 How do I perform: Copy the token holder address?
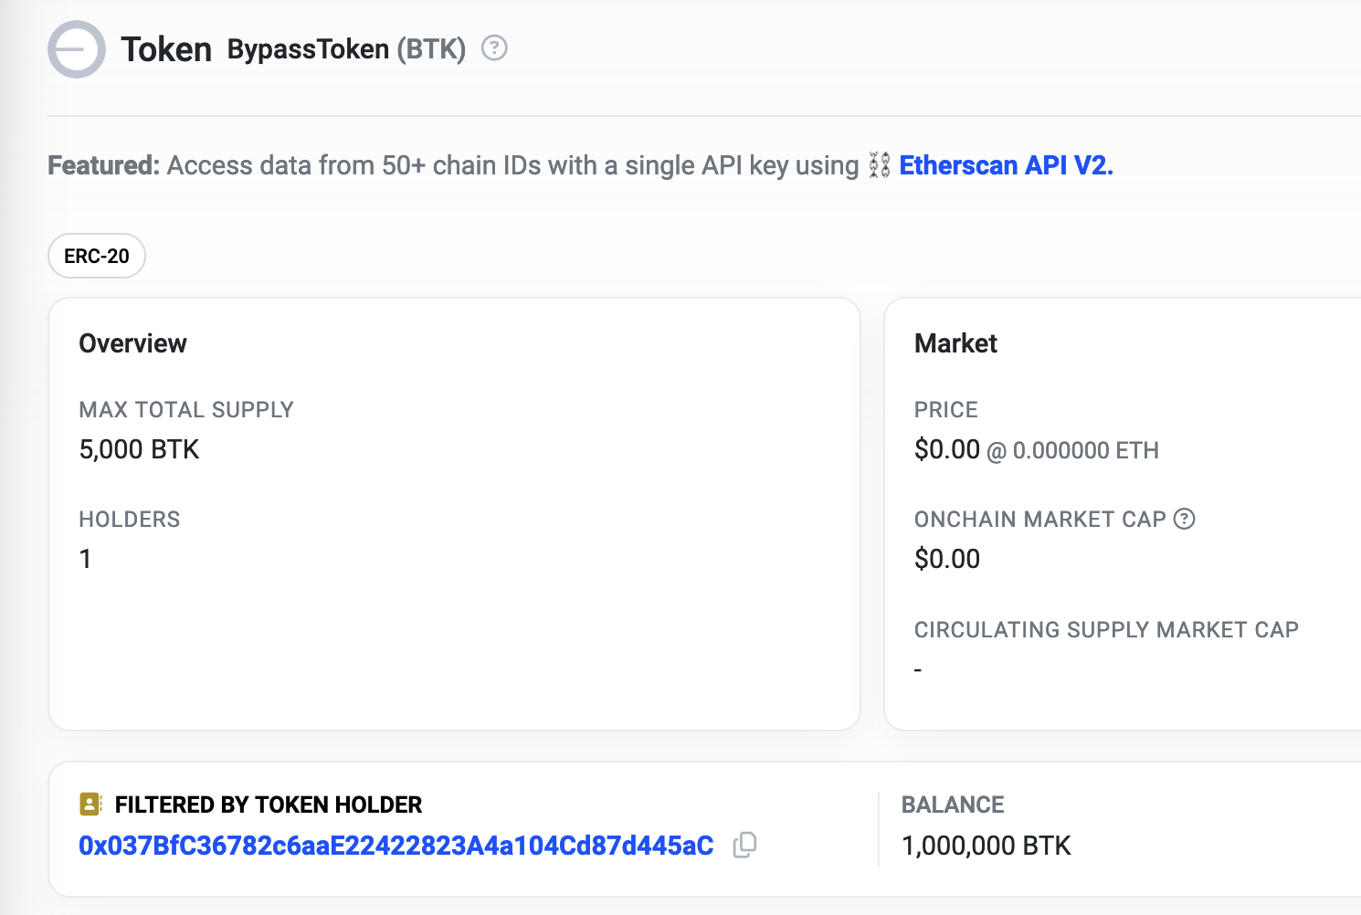coord(744,846)
